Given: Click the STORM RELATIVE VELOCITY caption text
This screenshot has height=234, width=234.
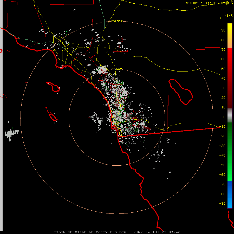Looking at the screenshot, I should (x=81, y=232).
